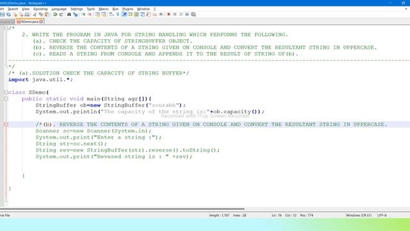
Task: Open the Tools menu
Action: tap(91, 9)
